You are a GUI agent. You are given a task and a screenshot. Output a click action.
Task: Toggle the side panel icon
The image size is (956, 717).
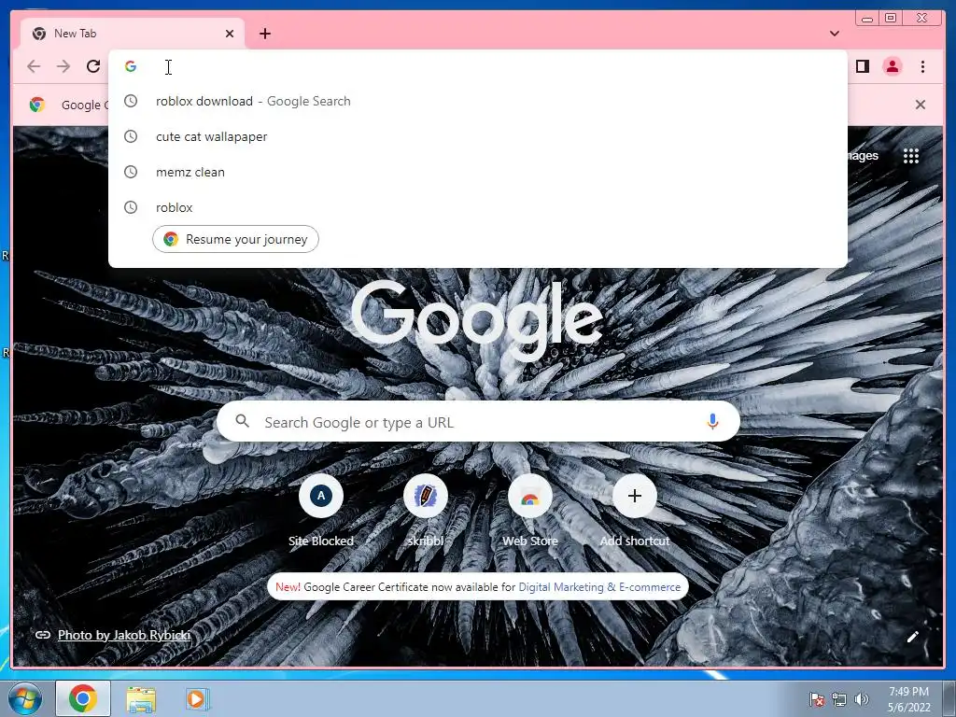click(862, 66)
